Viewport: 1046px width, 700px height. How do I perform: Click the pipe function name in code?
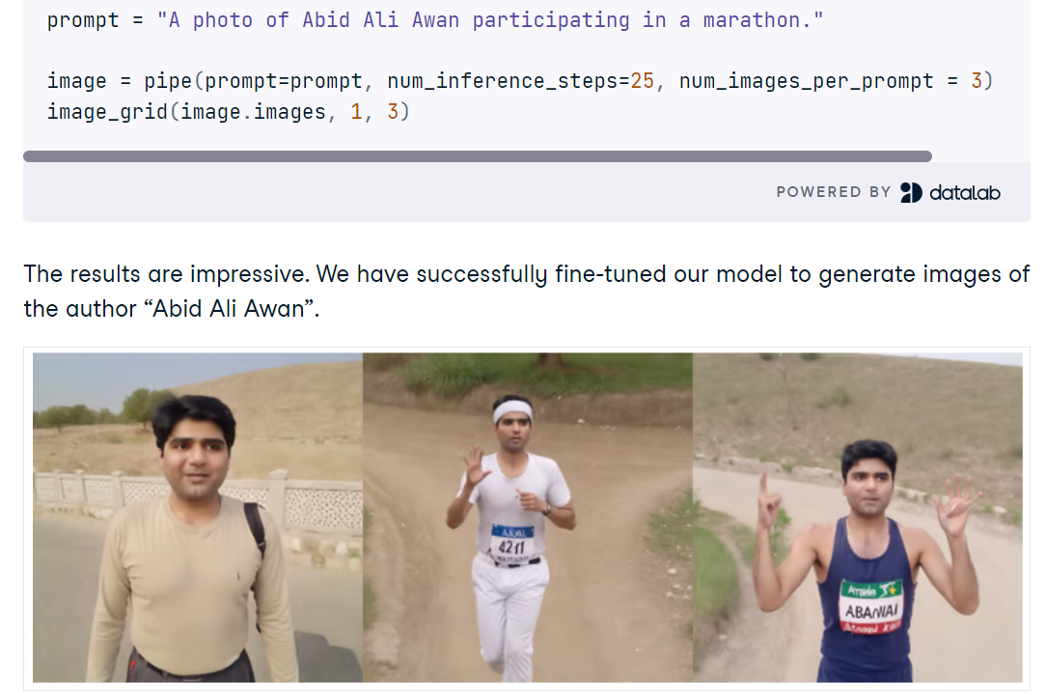[x=168, y=81]
